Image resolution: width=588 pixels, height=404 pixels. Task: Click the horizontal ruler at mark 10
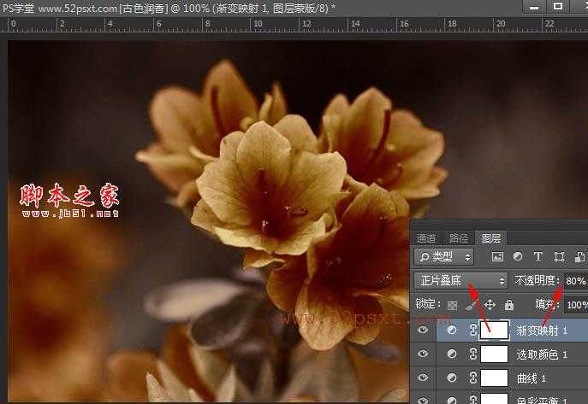point(258,24)
